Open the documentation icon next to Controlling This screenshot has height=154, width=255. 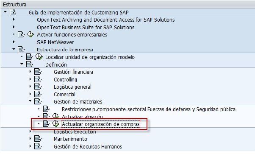click(x=38, y=79)
